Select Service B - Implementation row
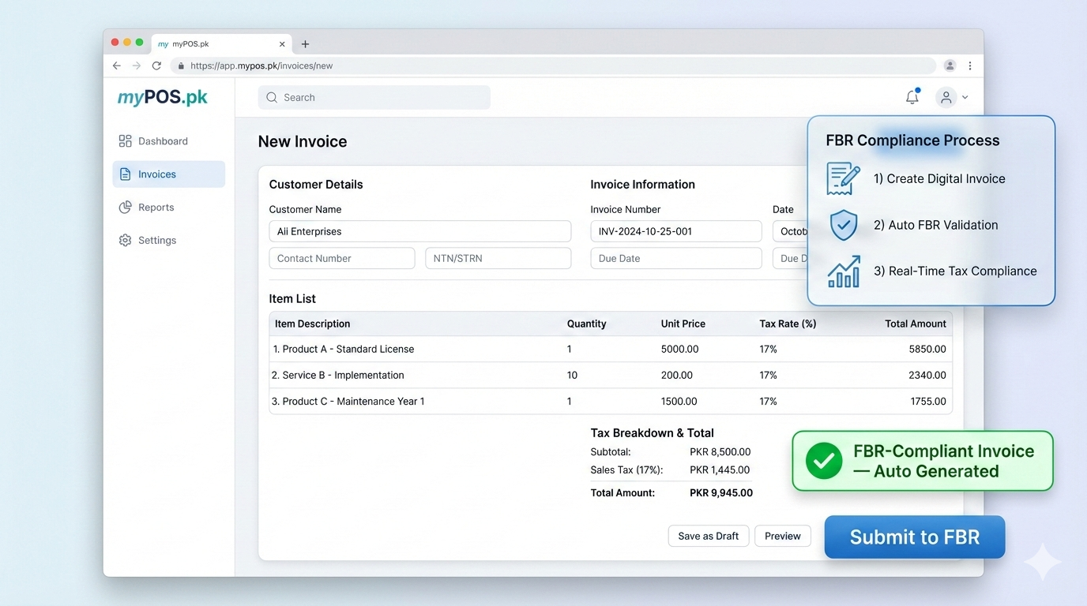This screenshot has width=1087, height=606. point(611,375)
